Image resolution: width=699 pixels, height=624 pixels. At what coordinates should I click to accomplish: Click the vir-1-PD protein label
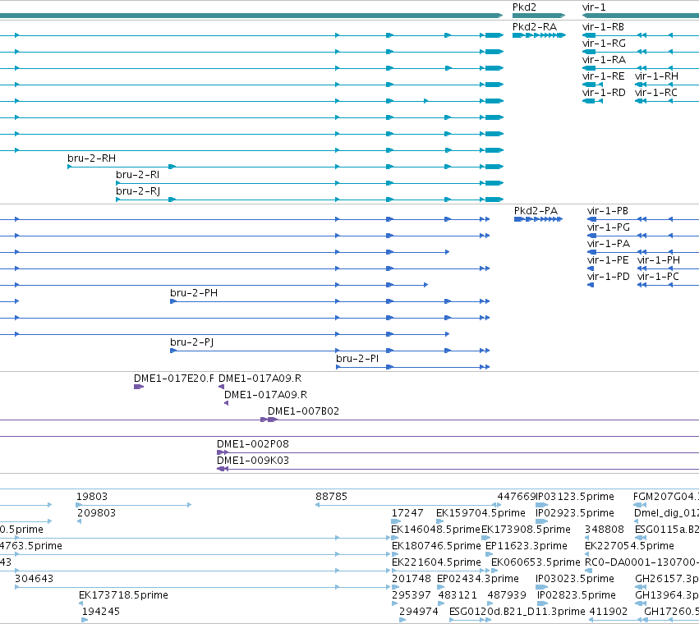coord(609,277)
